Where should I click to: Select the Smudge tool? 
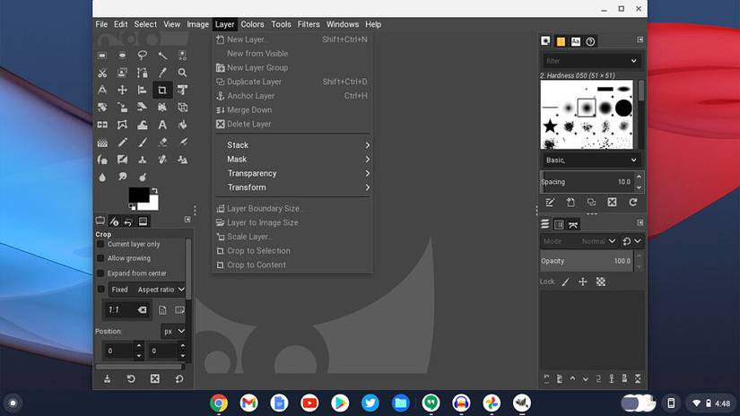click(x=122, y=178)
